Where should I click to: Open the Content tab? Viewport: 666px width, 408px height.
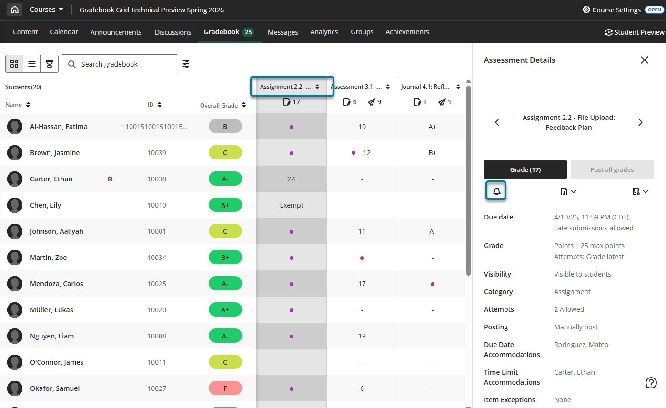tap(25, 32)
